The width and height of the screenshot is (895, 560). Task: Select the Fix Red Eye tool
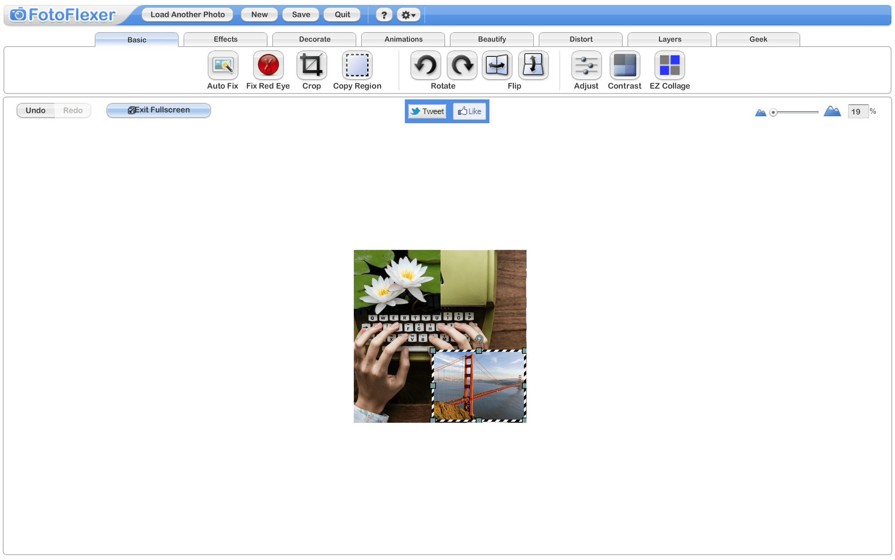click(x=268, y=65)
